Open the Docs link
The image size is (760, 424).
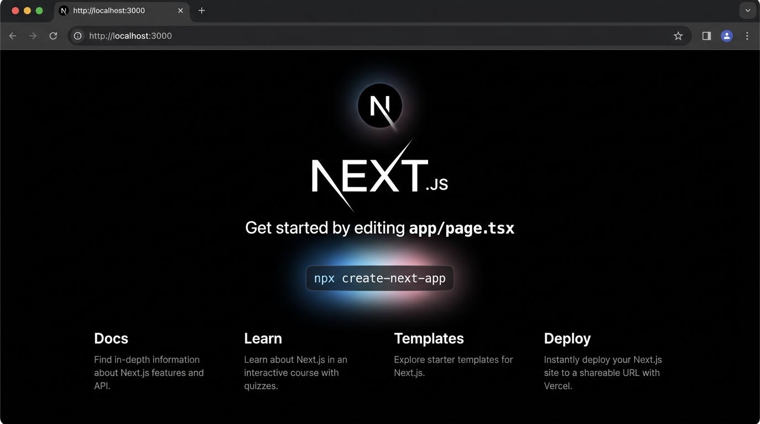[x=111, y=338]
